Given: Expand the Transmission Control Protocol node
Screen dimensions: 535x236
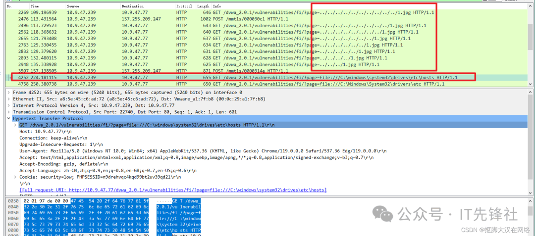Looking at the screenshot, I should coord(9,112).
